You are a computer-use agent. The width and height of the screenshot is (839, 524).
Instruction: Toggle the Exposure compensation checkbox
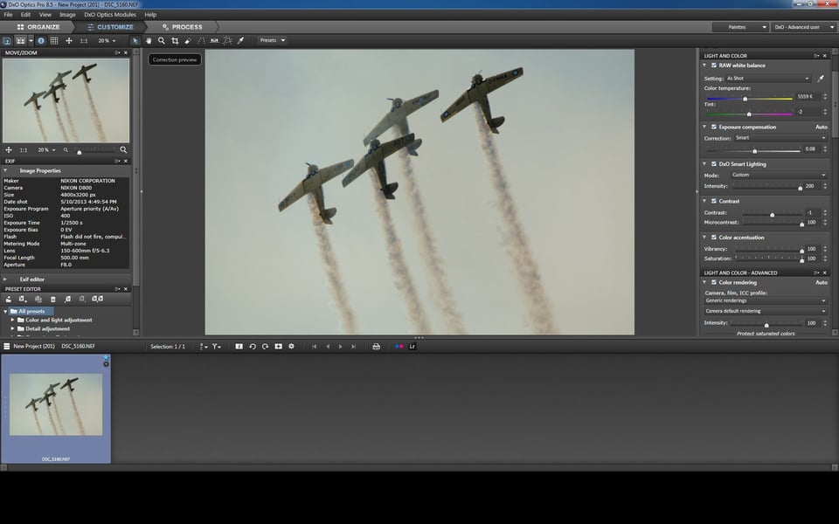(714, 127)
